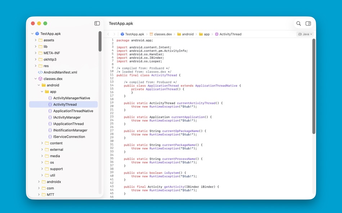Click the braces icon beside IServiceConnection
The width and height of the screenshot is (342, 213).
pyautogui.click(x=50, y=137)
